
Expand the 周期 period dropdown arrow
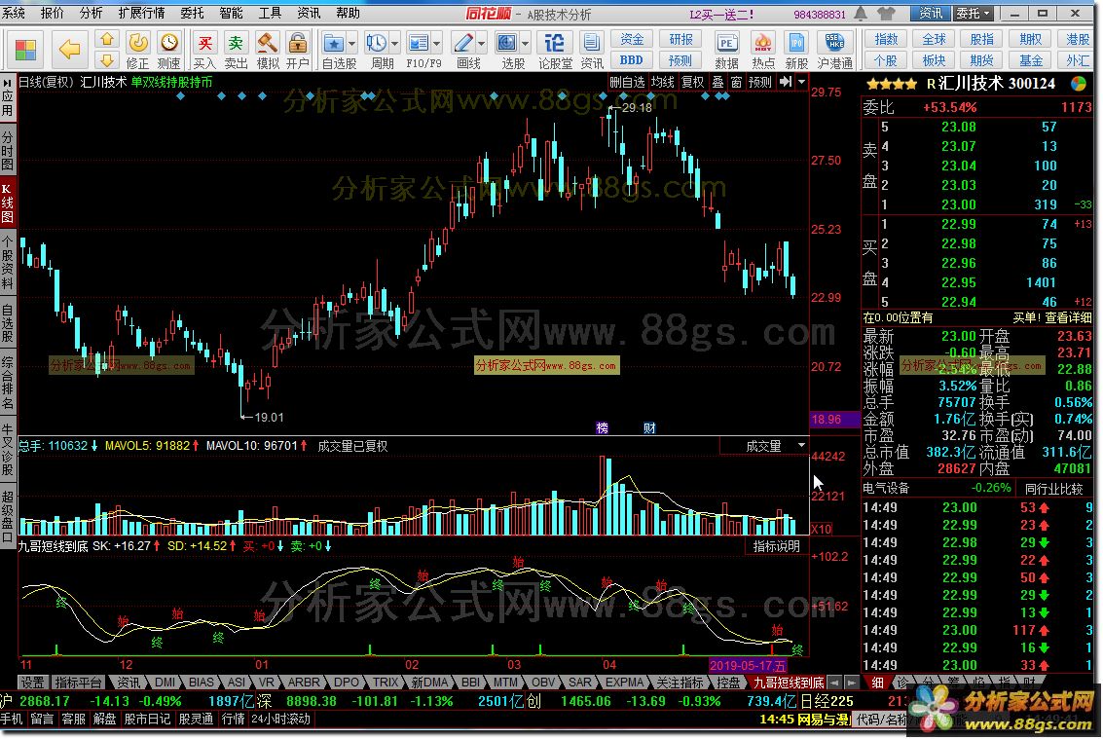tap(394, 44)
